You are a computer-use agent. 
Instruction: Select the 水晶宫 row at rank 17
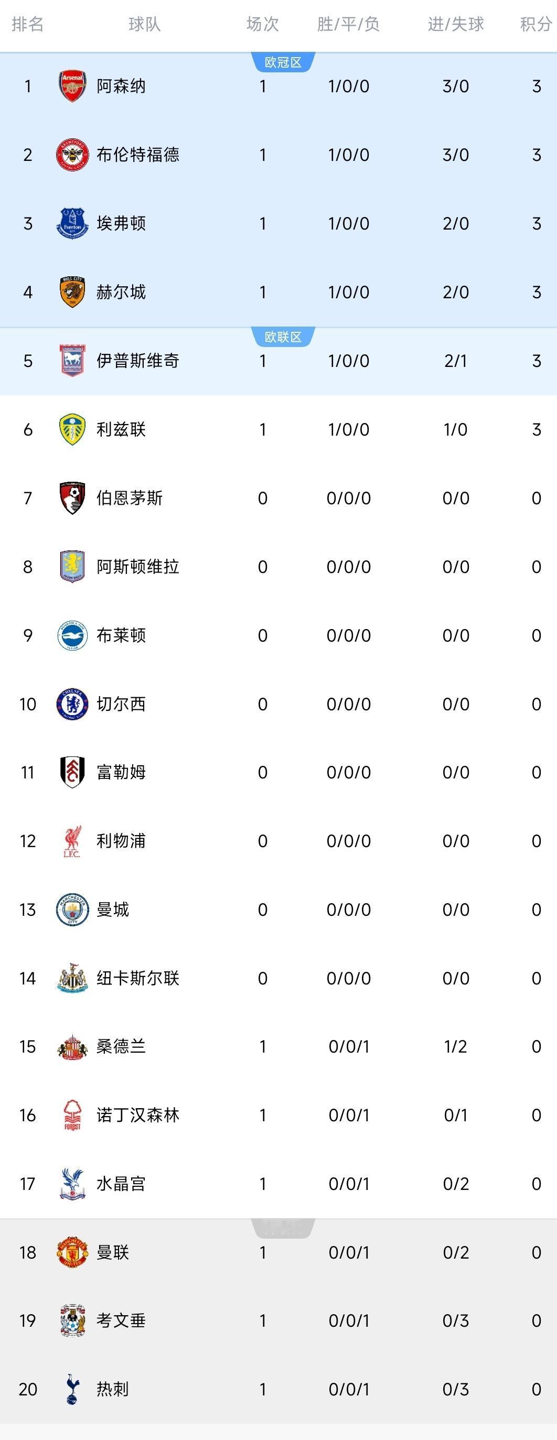click(x=278, y=1184)
